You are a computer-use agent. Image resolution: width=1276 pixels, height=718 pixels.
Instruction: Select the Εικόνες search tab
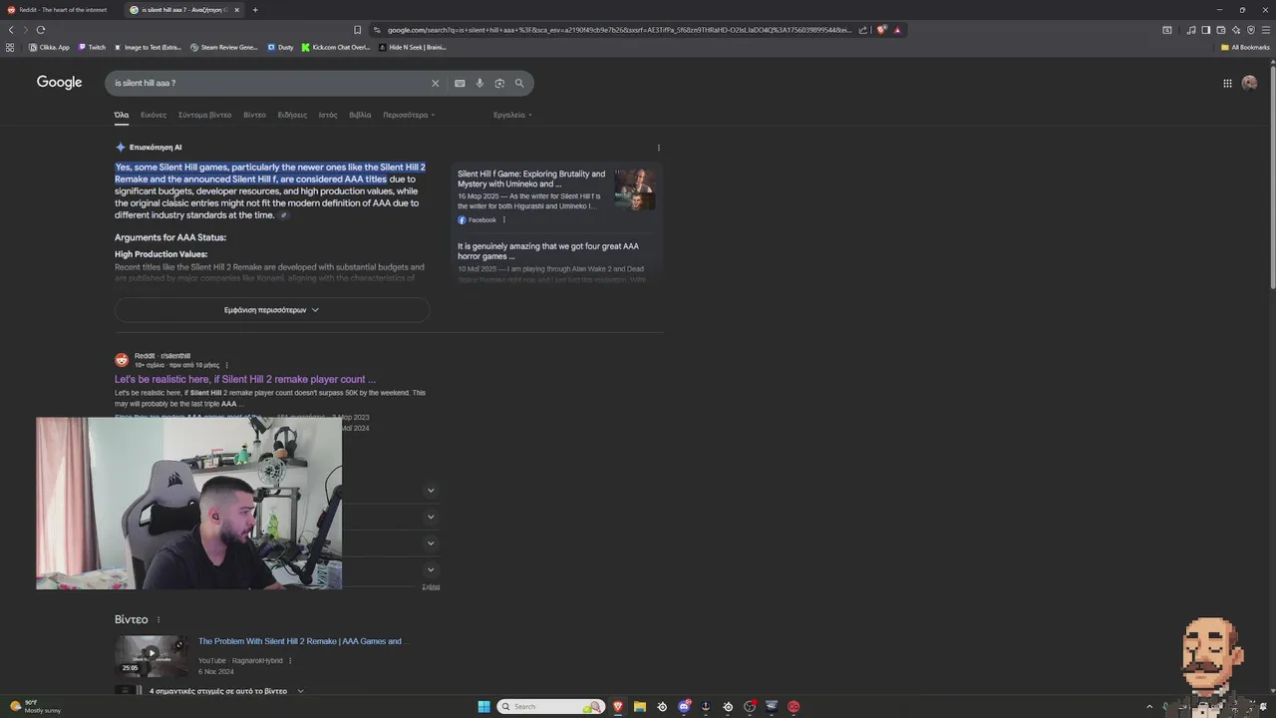[154, 115]
